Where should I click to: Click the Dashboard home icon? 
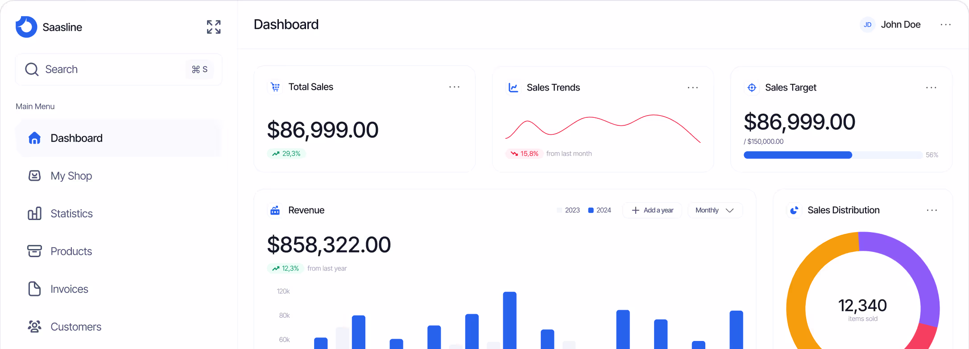pos(34,138)
